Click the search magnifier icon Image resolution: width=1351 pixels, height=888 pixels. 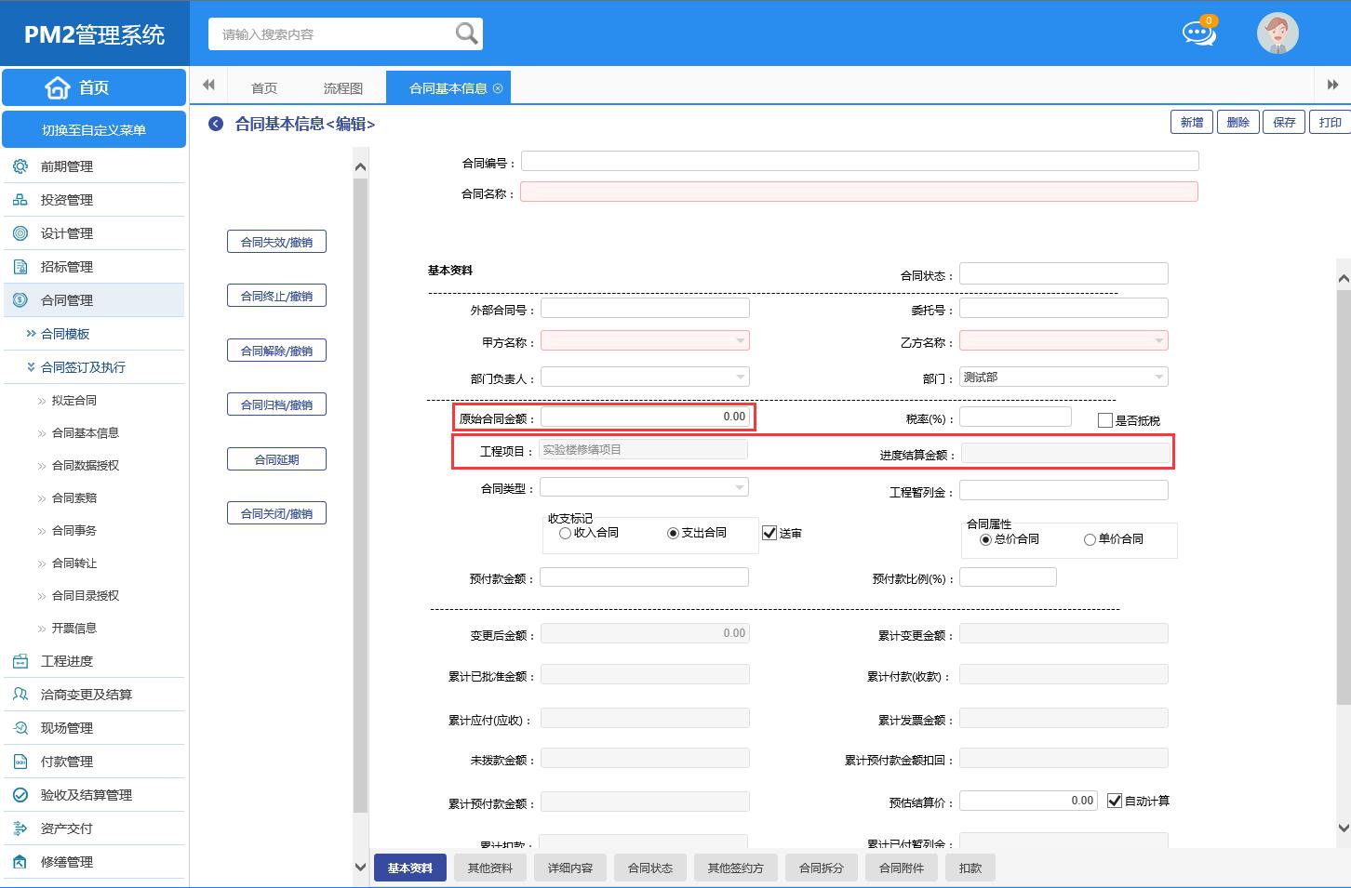coord(466,34)
